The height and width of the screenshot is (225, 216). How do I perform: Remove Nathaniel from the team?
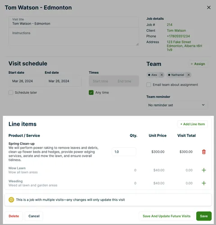pyautogui.click(x=189, y=75)
